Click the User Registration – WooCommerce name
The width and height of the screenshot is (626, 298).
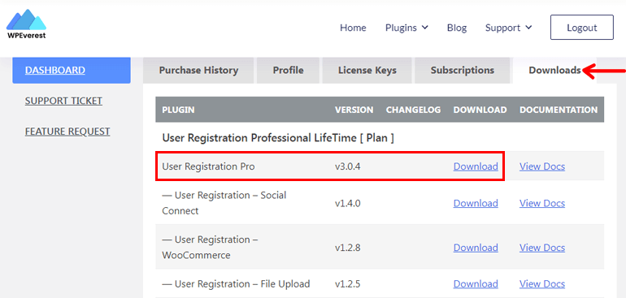coord(210,248)
